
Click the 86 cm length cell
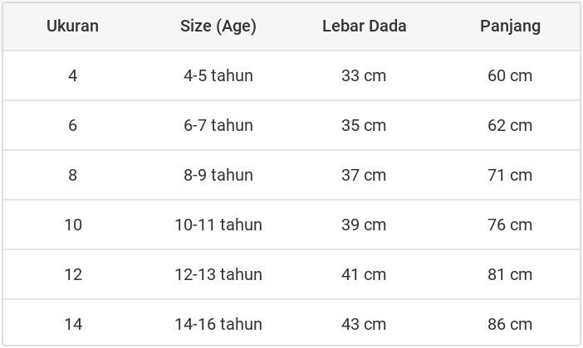510,324
